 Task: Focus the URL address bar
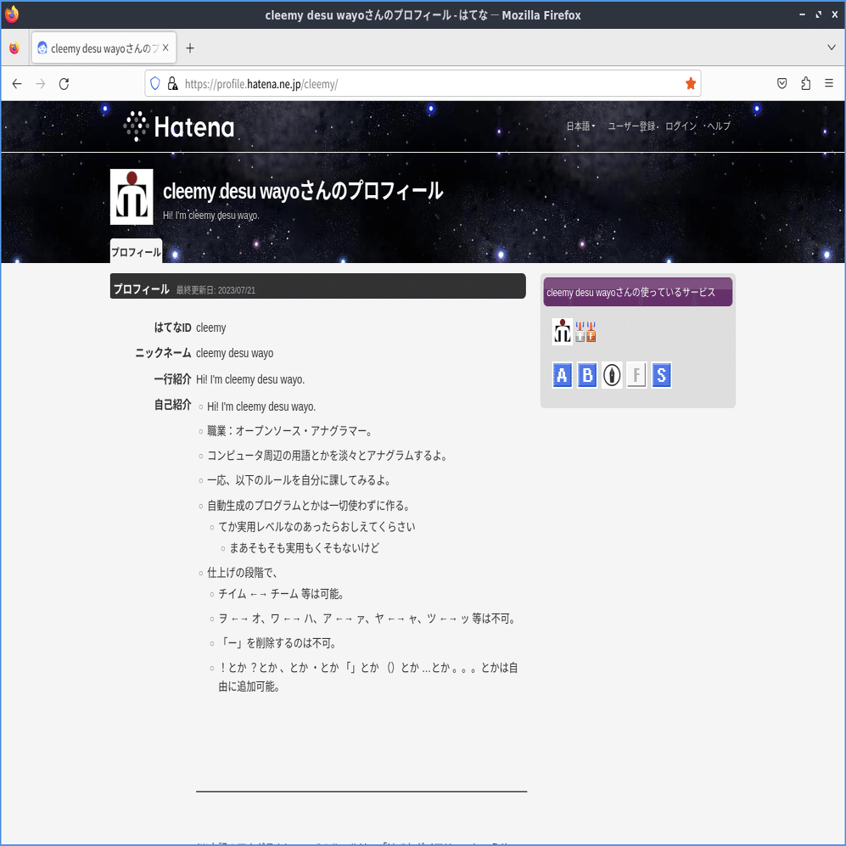pos(423,84)
